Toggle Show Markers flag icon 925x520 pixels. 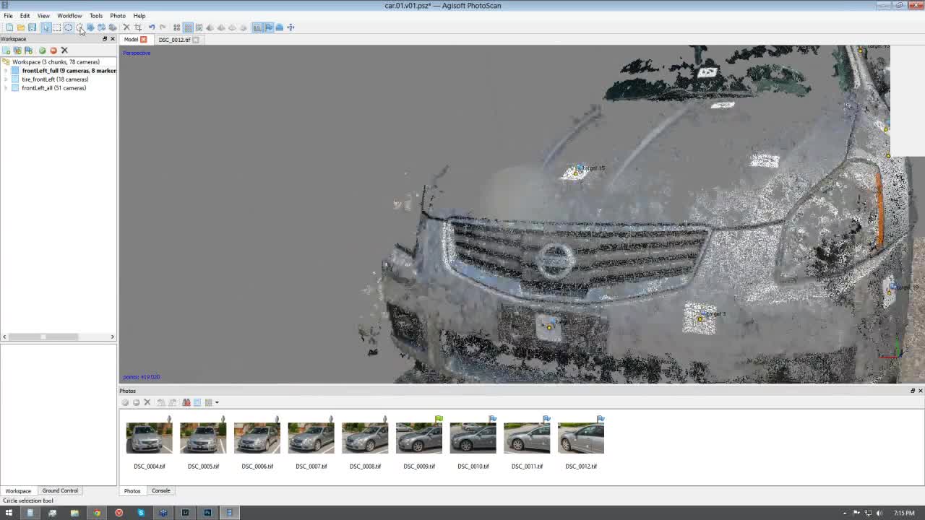tap(268, 27)
